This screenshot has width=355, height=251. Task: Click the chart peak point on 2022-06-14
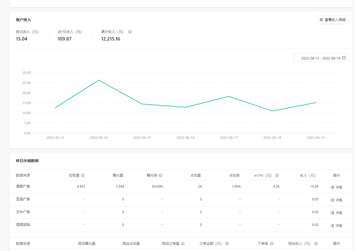click(99, 80)
